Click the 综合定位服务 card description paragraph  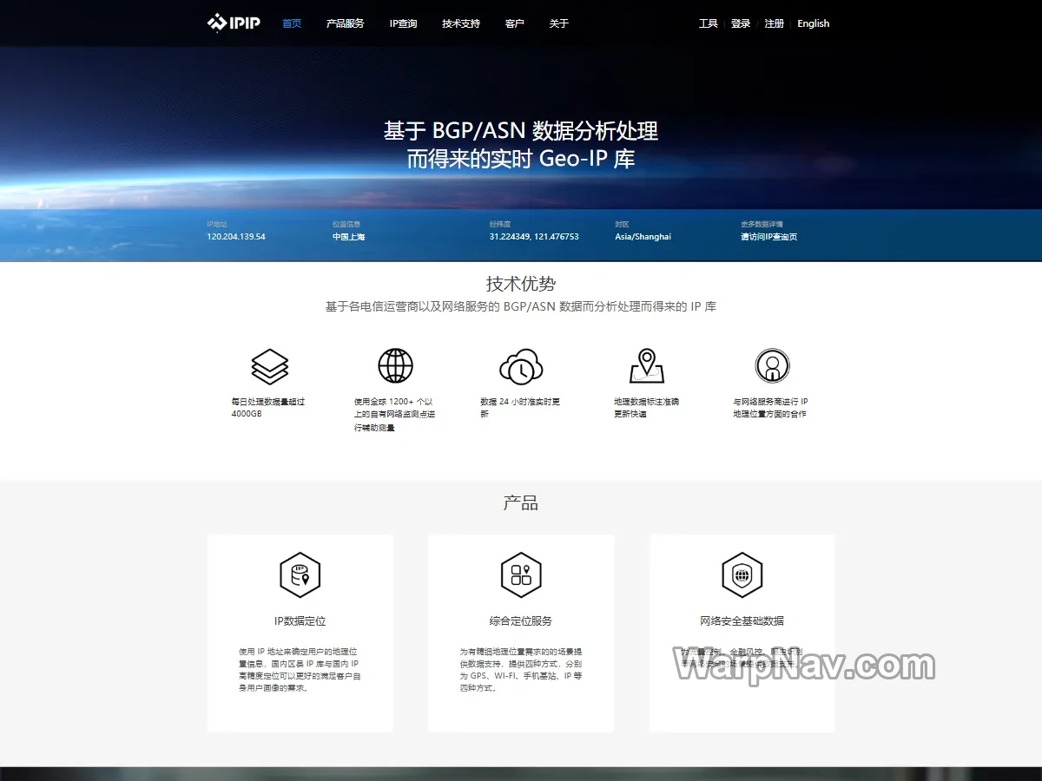[521, 669]
